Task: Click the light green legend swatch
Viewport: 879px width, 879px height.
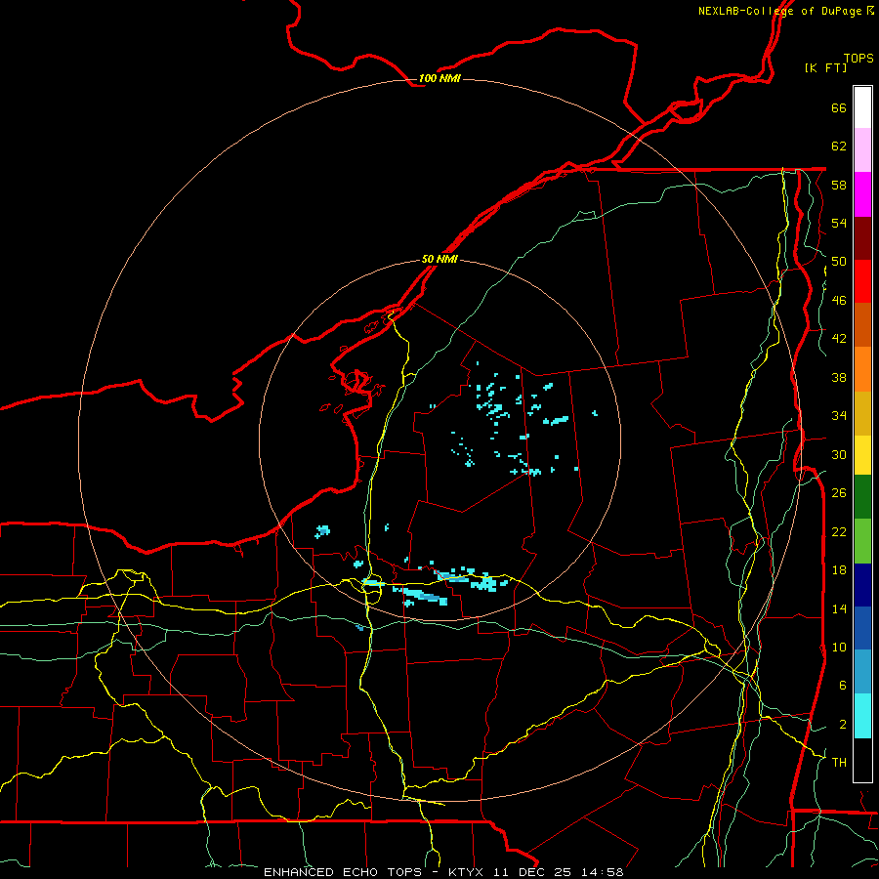Action: tap(862, 541)
